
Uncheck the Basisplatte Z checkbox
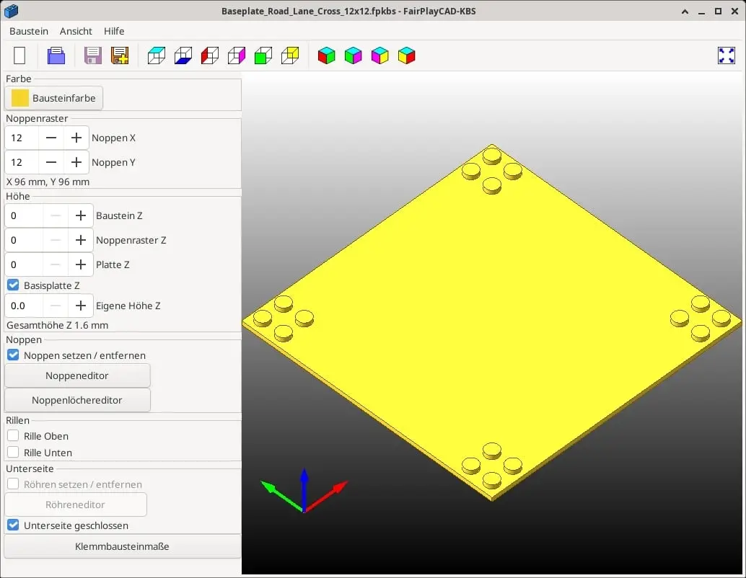pos(13,285)
